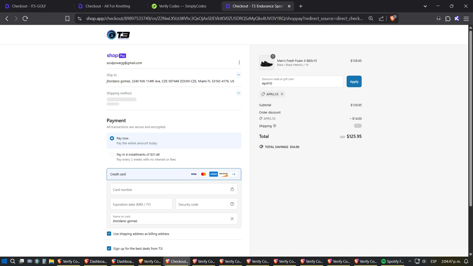Viewport: 473px width, 266px height.
Task: Toggle Use shipping address as billing address
Action: click(x=109, y=234)
